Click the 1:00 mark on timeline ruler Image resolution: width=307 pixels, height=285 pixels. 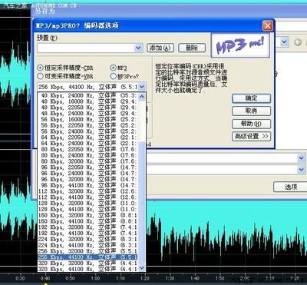95,278
